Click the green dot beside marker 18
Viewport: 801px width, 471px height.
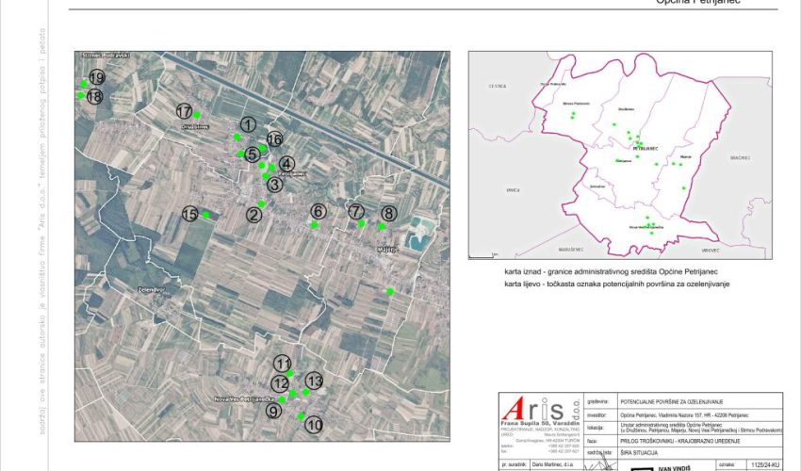tap(80, 95)
